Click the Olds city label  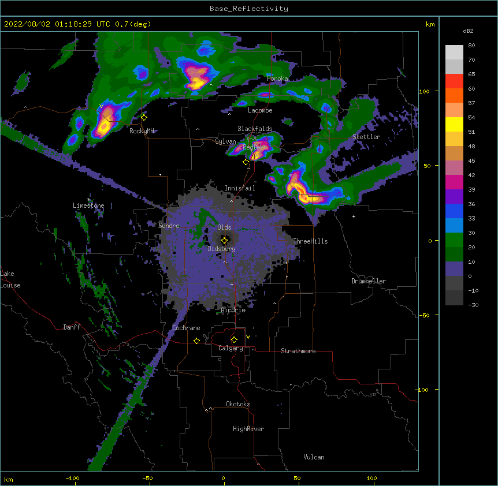[x=224, y=227]
